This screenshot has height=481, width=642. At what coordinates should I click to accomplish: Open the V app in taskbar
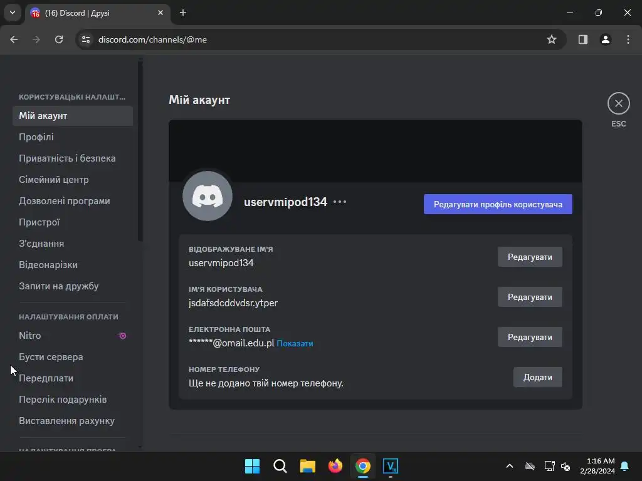390,466
